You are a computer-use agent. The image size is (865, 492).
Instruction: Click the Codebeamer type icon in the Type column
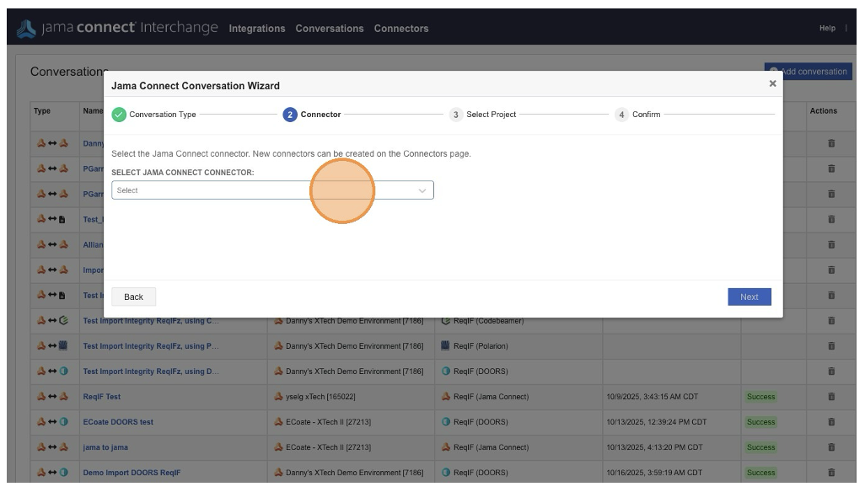(x=63, y=321)
